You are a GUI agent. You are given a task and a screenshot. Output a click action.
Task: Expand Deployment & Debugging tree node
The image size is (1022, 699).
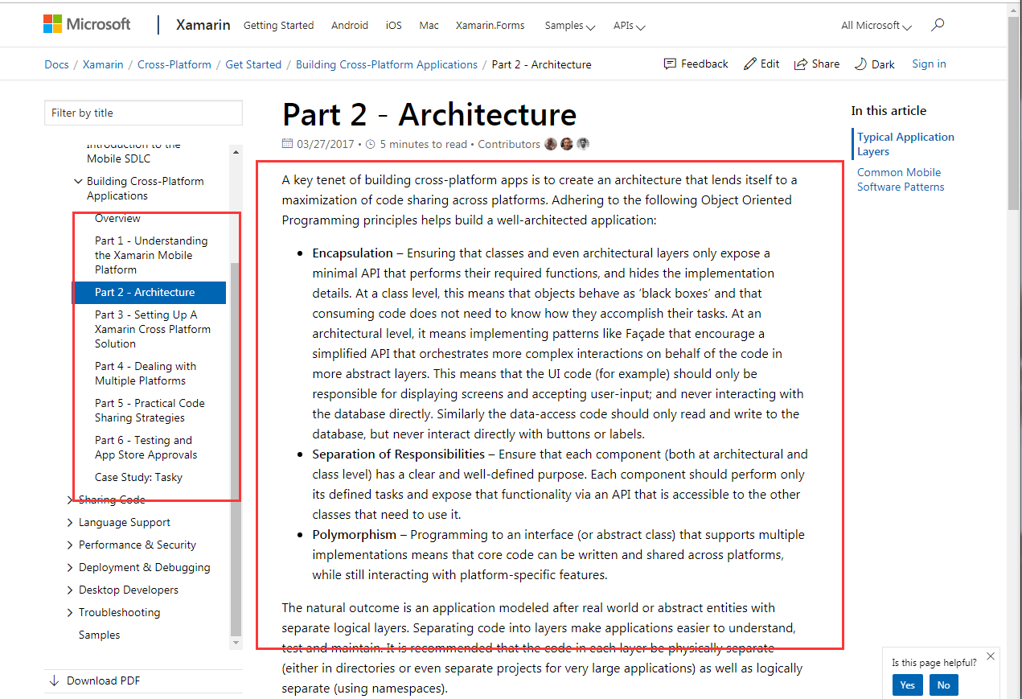tap(71, 567)
